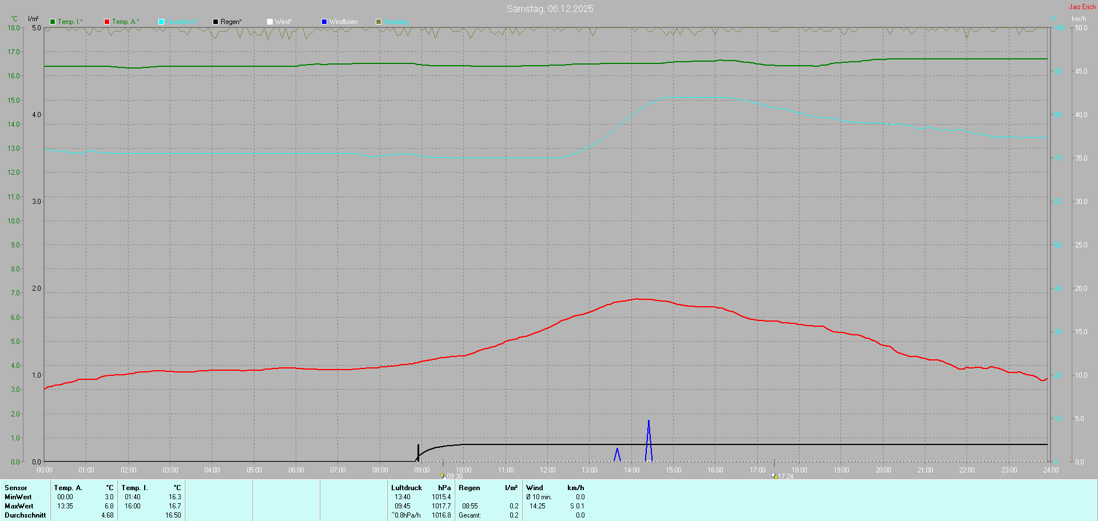The width and height of the screenshot is (1098, 521).
Task: Click the chart title Samstag, 06.12.2025
Action: (550, 9)
